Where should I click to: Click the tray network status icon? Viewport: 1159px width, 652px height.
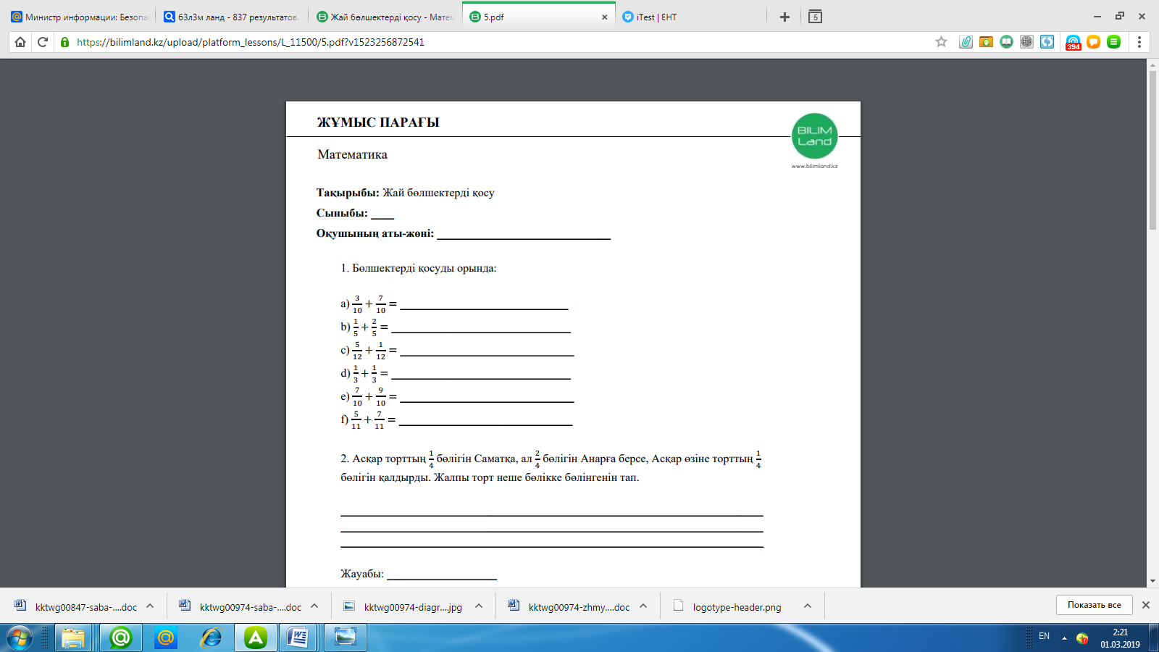(x=1082, y=638)
